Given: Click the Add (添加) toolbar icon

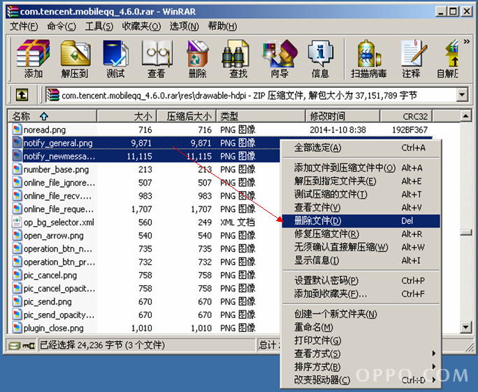Looking at the screenshot, I should click(x=33, y=59).
